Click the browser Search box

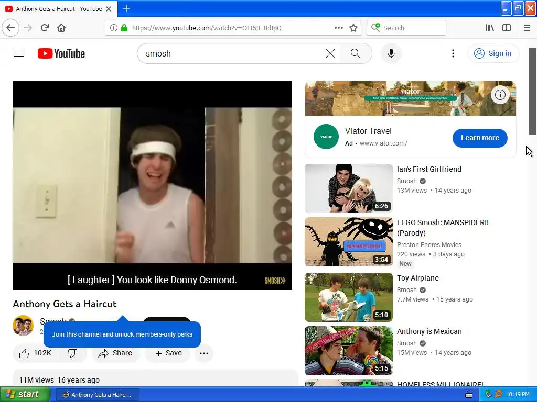[x=406, y=28]
